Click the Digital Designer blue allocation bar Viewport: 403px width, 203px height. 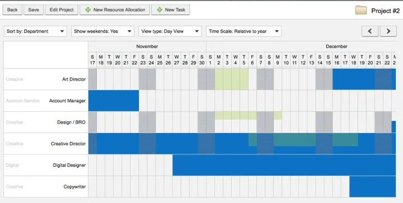pyautogui.click(x=284, y=165)
